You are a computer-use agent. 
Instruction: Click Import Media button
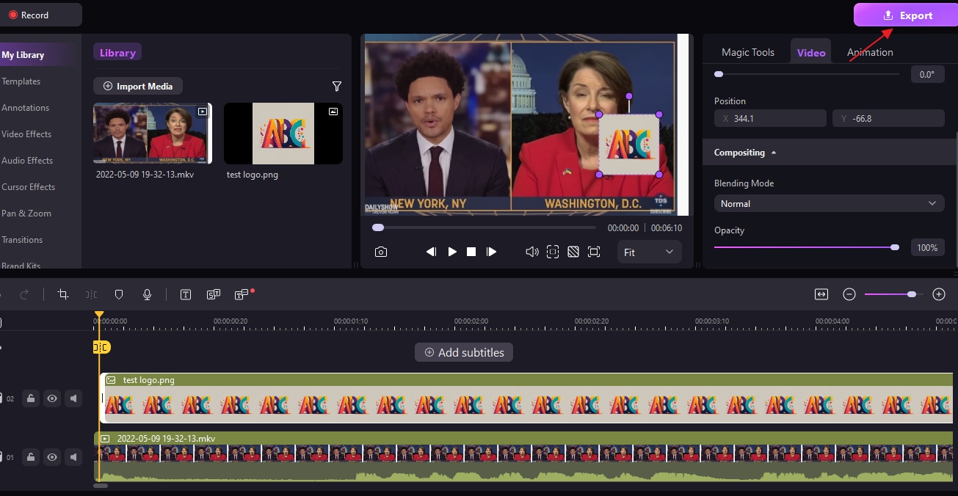click(x=138, y=86)
